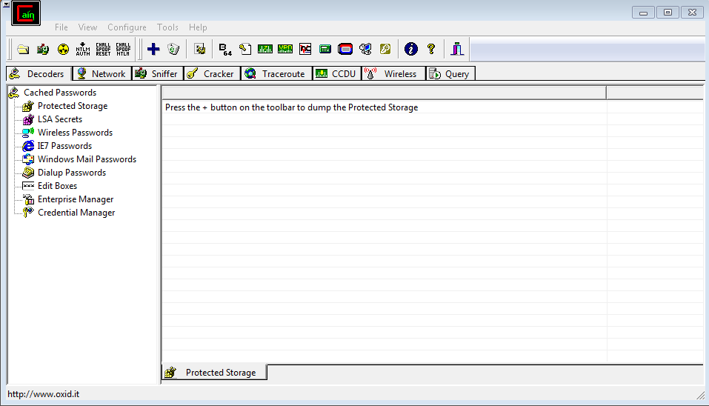Select LSA Secrets in the tree
Viewport: 709px width, 406px height.
(60, 119)
